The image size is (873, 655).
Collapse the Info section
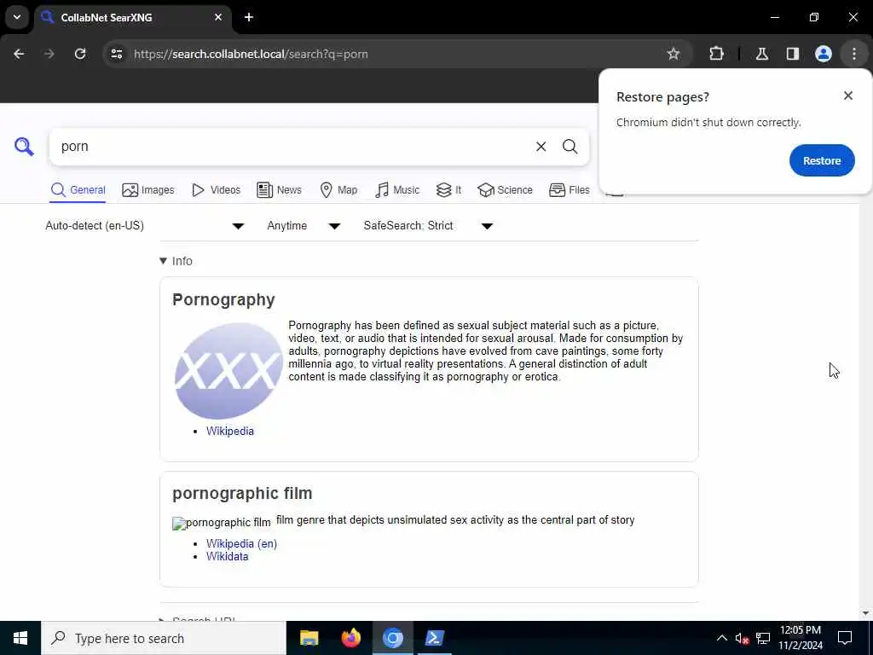coord(176,261)
